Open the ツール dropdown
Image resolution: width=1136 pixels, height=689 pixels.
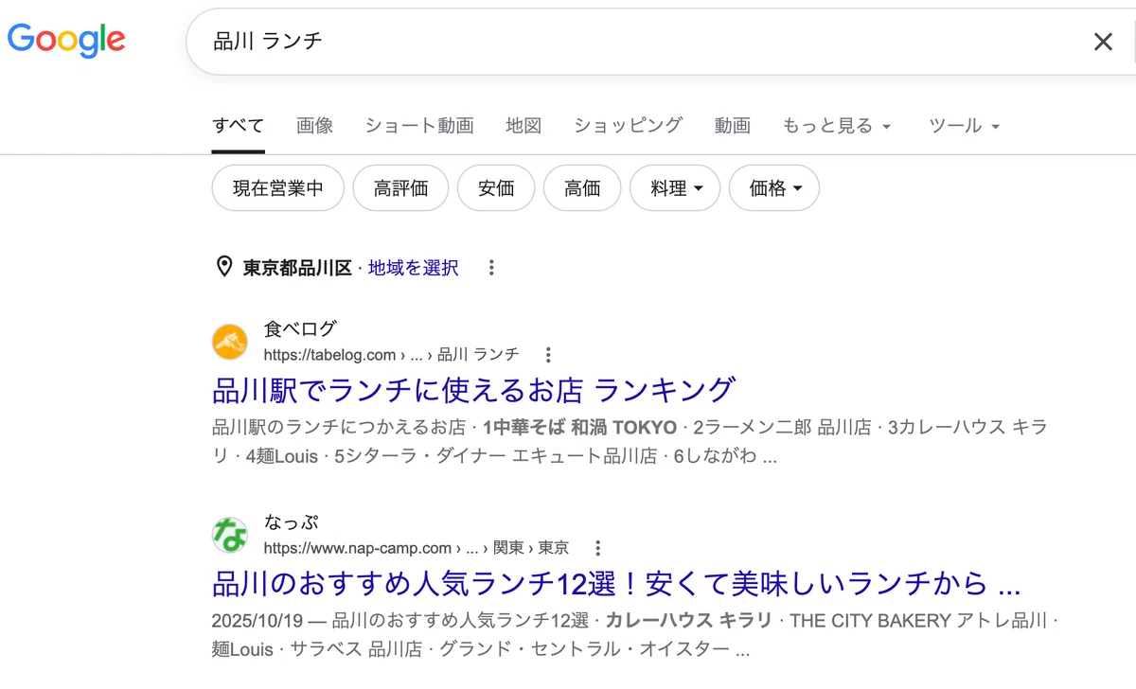(965, 126)
